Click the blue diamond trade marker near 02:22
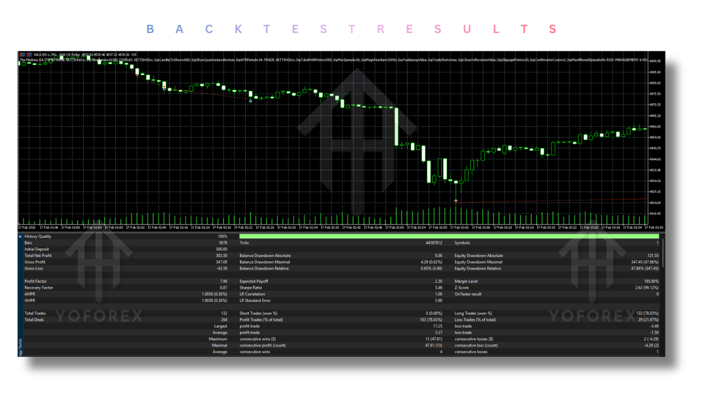This screenshot has width=705, height=396. 251,101
